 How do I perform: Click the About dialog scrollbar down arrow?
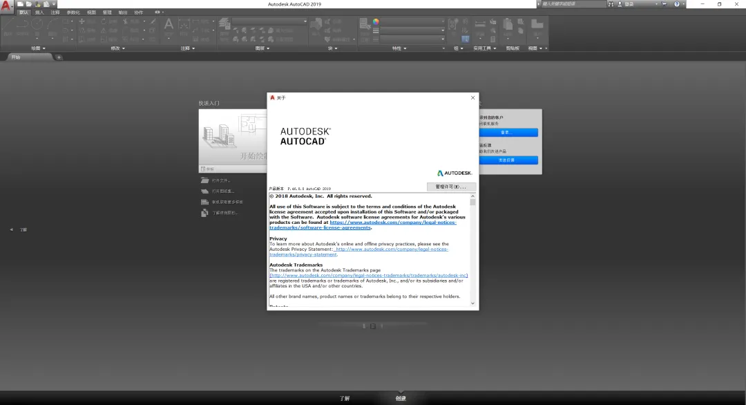(x=473, y=303)
